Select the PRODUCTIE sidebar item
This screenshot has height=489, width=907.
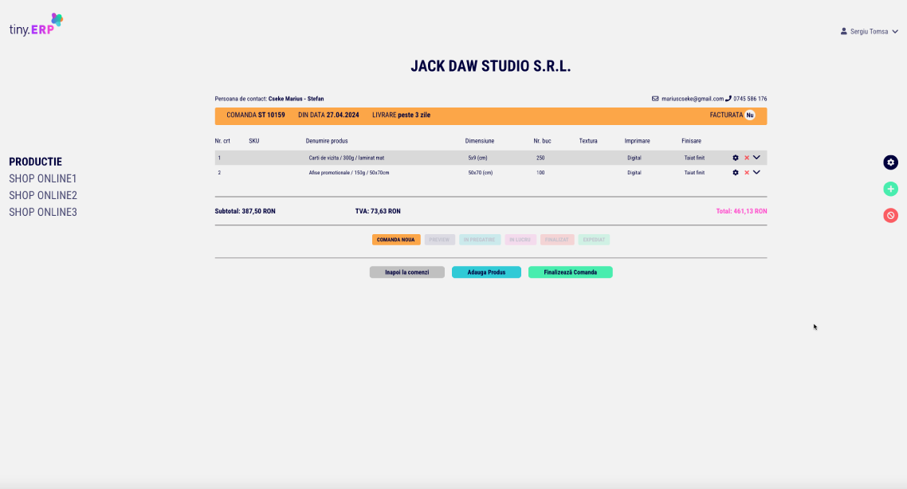[35, 162]
